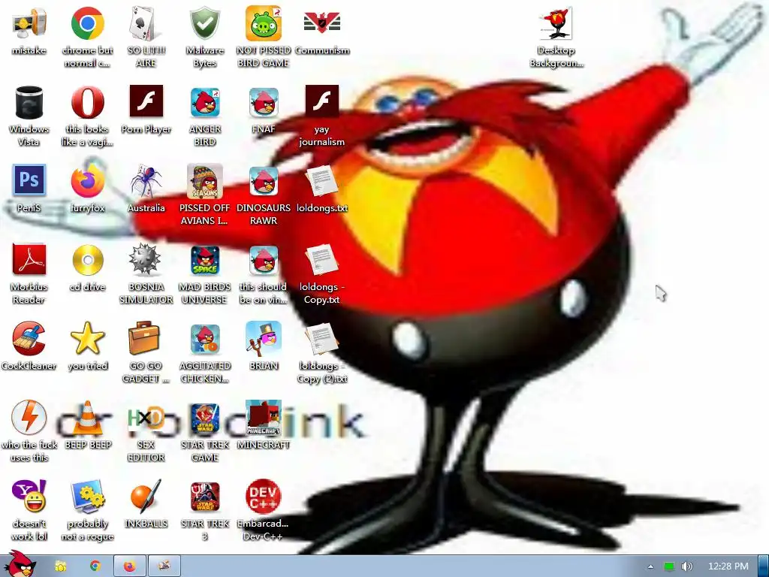Screen dimensions: 769x577
Task: Open the 'furryfox' Firefox icon
Action: pyautogui.click(x=87, y=181)
